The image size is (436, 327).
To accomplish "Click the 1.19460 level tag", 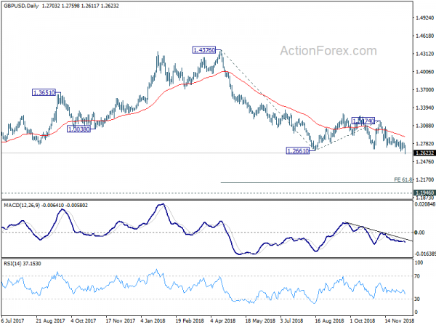I will click(x=424, y=193).
